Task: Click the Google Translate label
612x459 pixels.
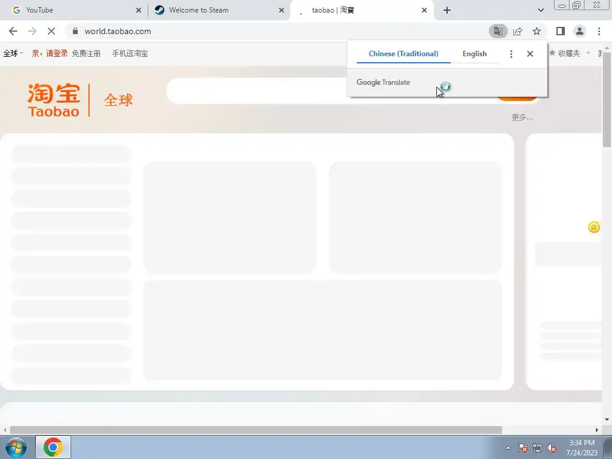Action: pyautogui.click(x=383, y=82)
